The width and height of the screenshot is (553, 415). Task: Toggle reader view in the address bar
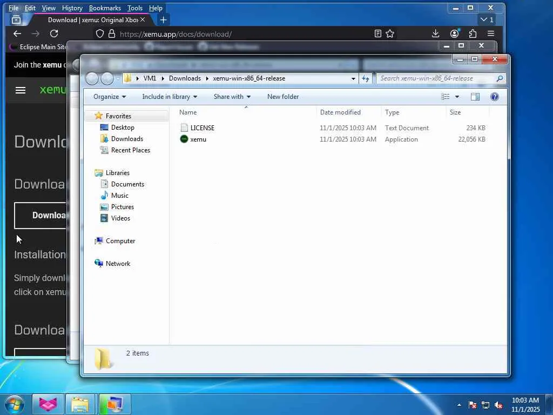(377, 34)
